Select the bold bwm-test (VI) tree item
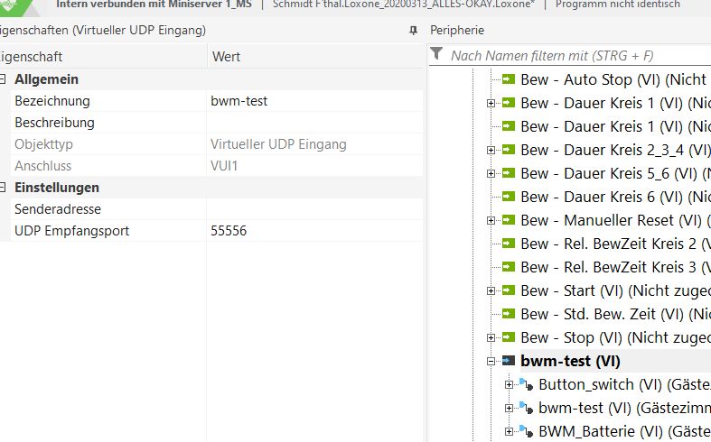 [570, 362]
